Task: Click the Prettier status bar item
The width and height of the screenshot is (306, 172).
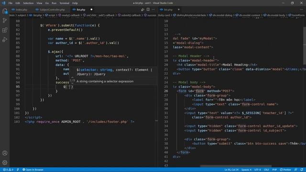Action: [x=285, y=170]
